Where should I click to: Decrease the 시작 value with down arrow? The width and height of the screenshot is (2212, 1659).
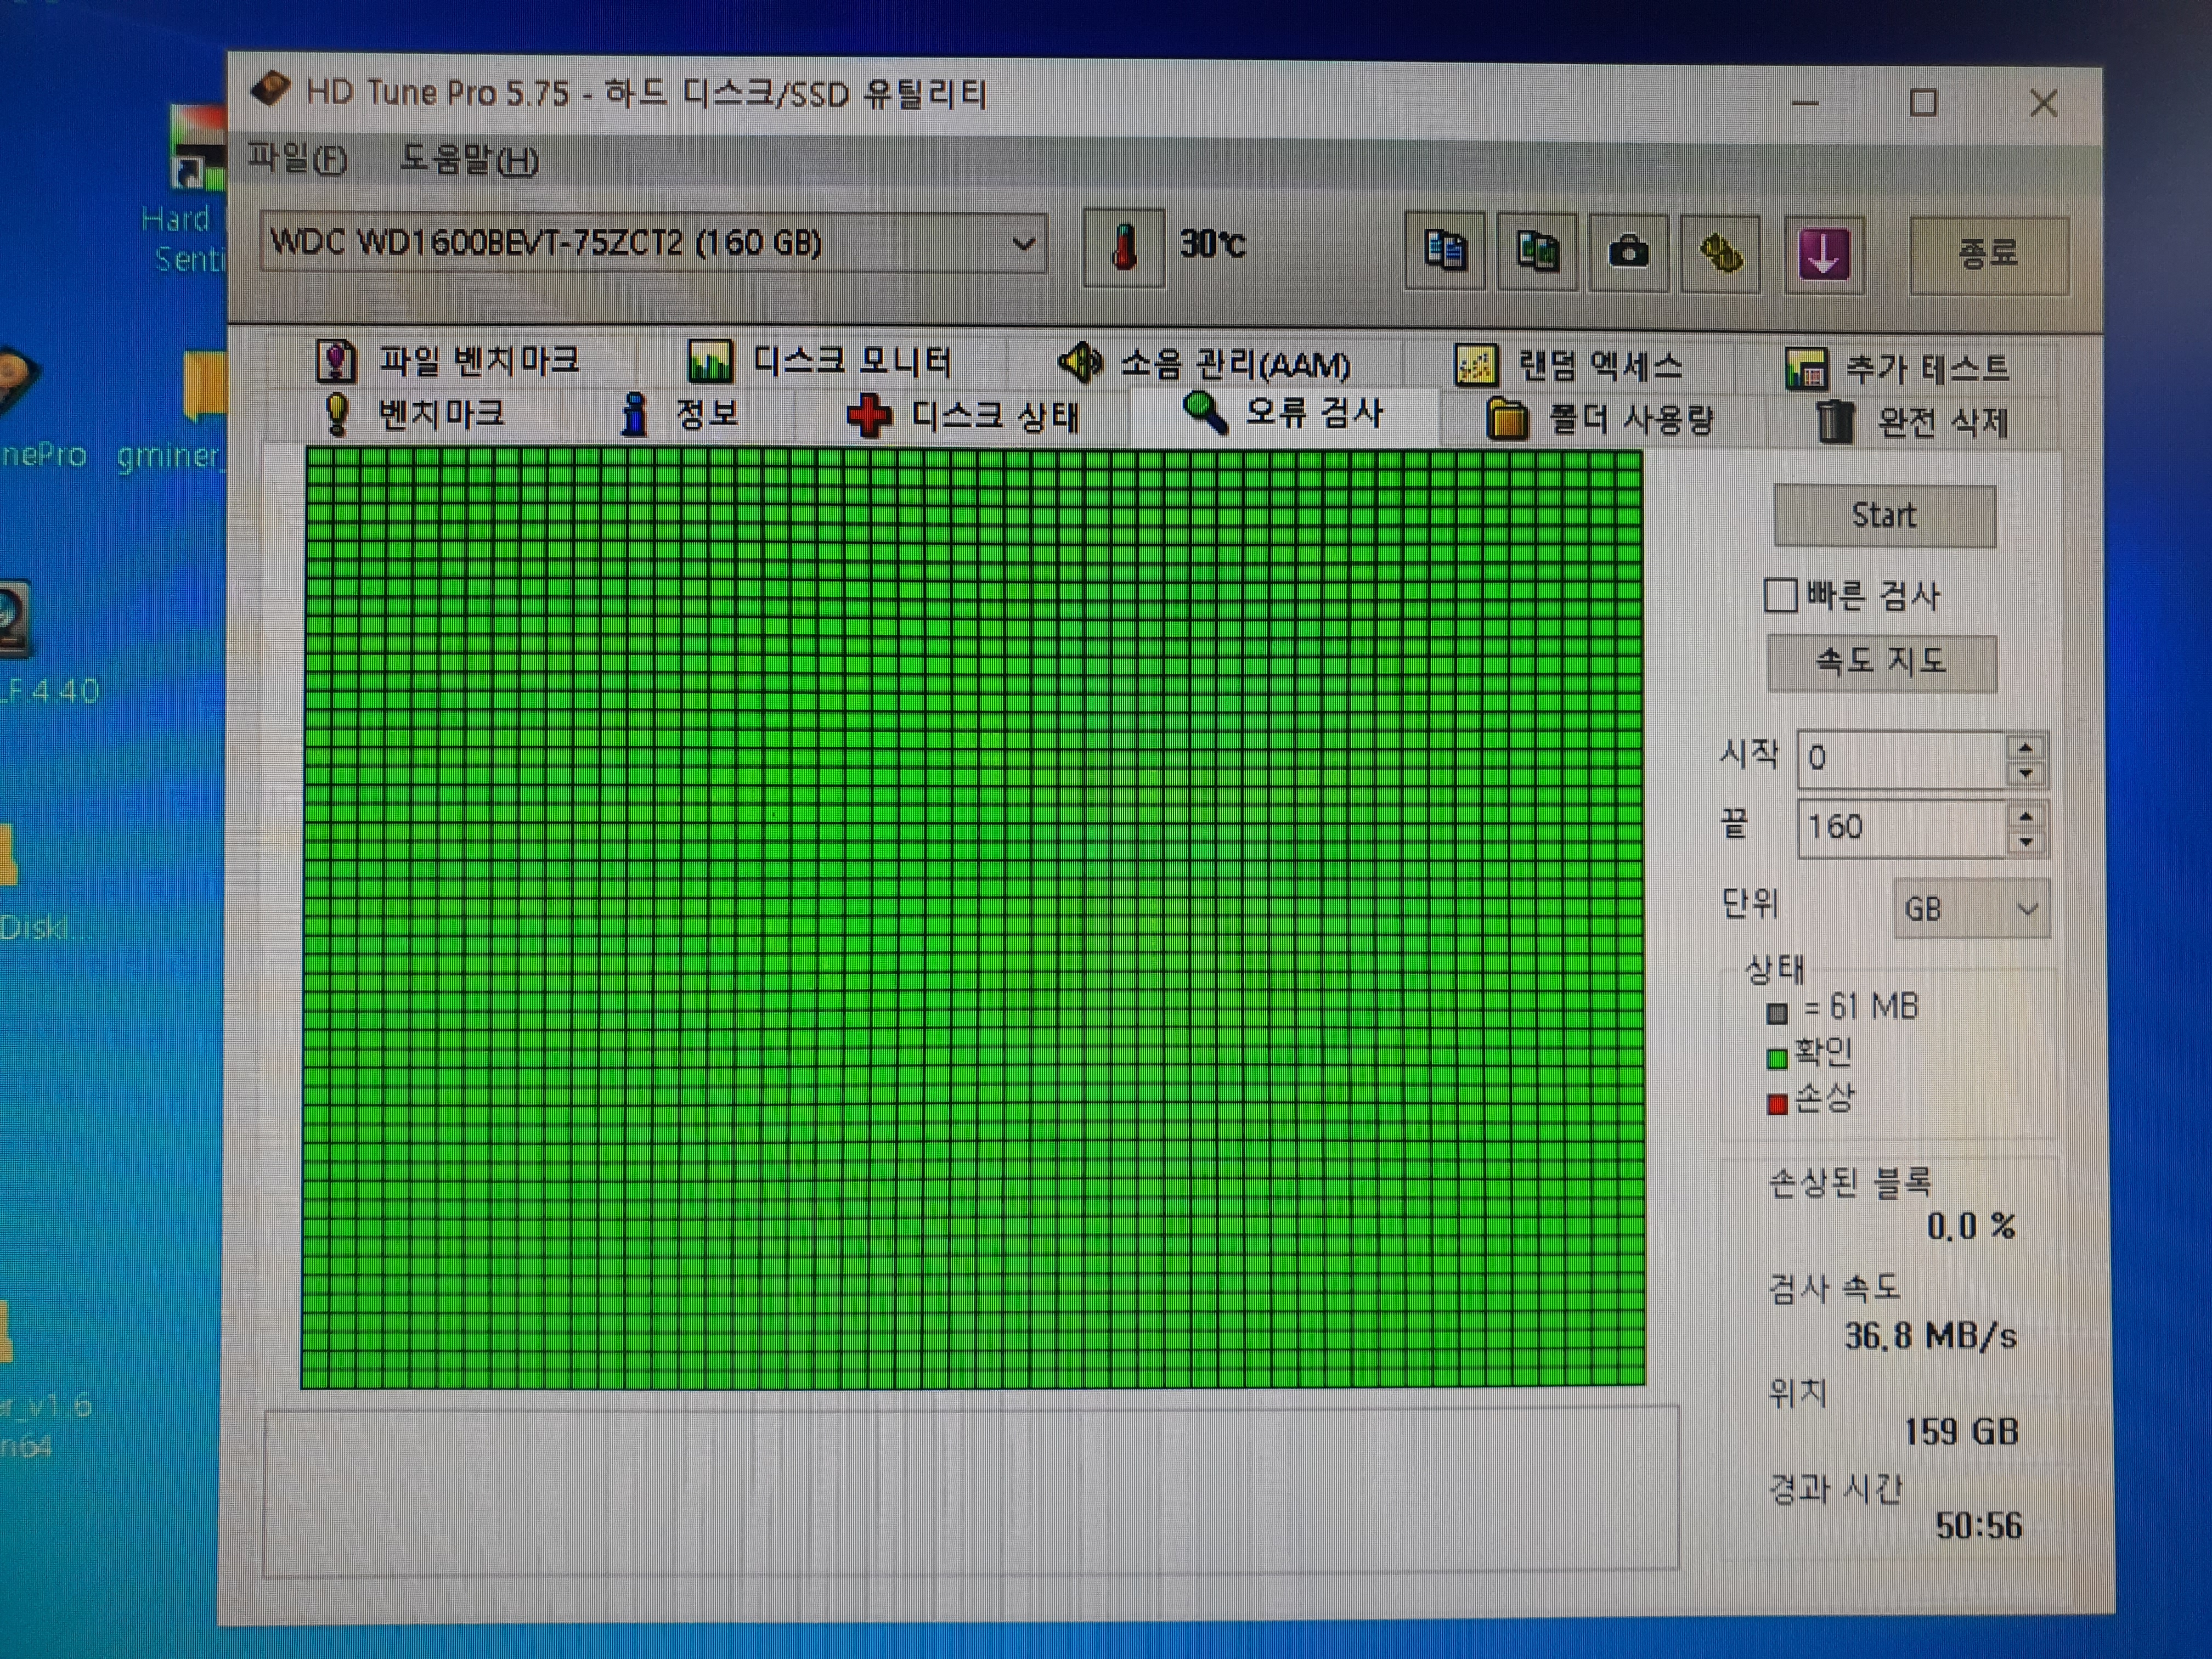pyautogui.click(x=2025, y=773)
